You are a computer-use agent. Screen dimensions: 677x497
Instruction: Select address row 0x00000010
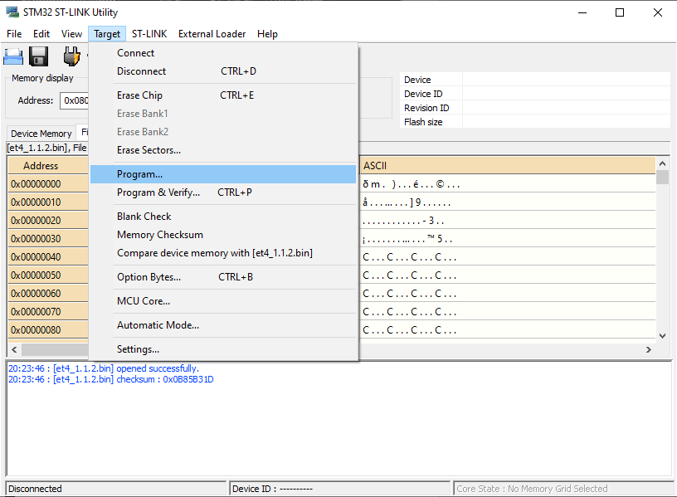click(x=48, y=202)
